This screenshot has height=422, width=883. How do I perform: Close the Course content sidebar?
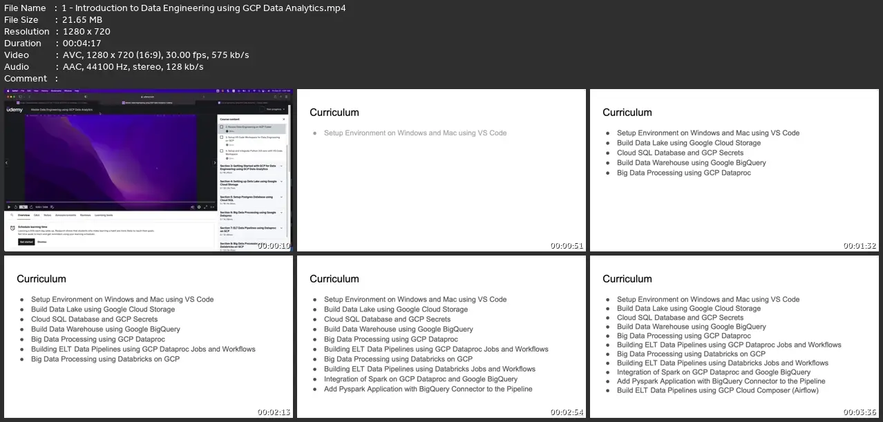pyautogui.click(x=283, y=119)
